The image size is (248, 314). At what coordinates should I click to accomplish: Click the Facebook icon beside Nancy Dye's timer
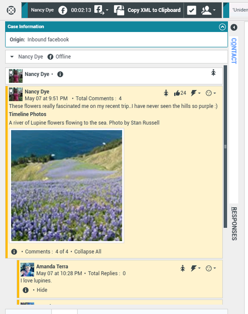click(x=63, y=10)
